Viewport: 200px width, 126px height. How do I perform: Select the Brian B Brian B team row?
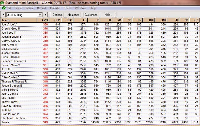pos(100,57)
